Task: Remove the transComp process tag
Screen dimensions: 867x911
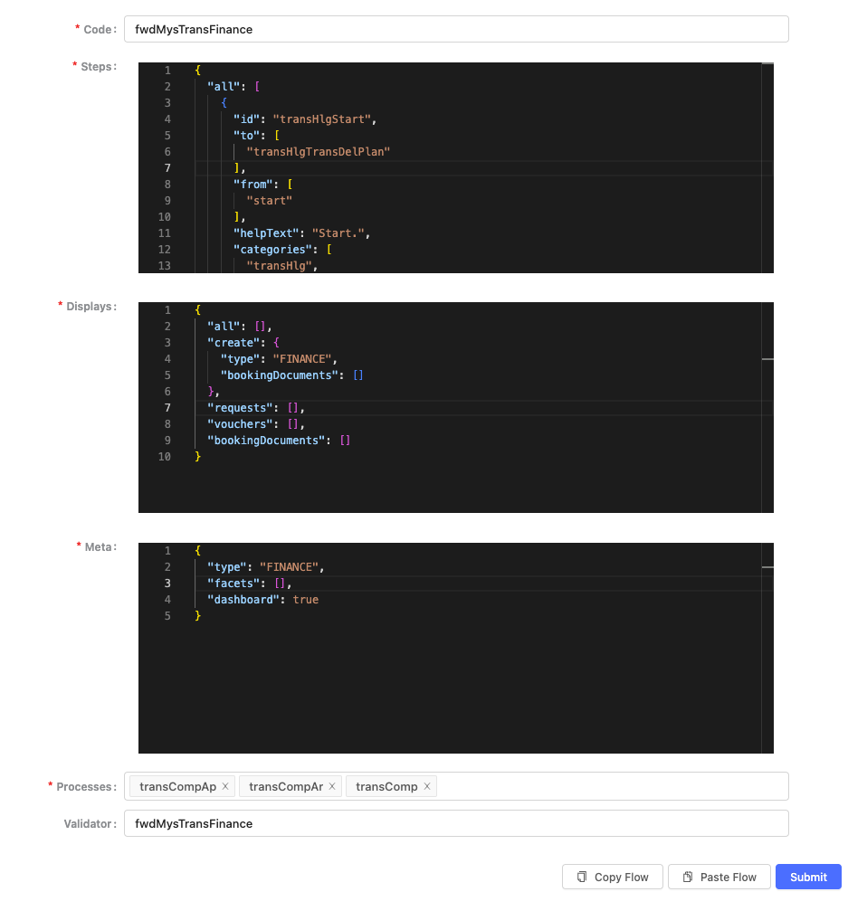Action: coord(427,786)
